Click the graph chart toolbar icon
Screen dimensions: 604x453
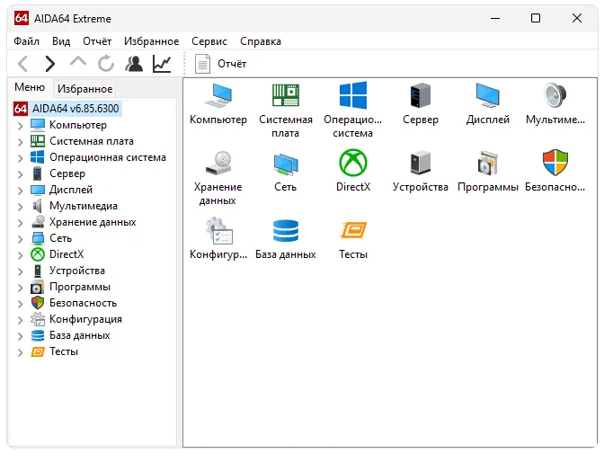pyautogui.click(x=162, y=64)
